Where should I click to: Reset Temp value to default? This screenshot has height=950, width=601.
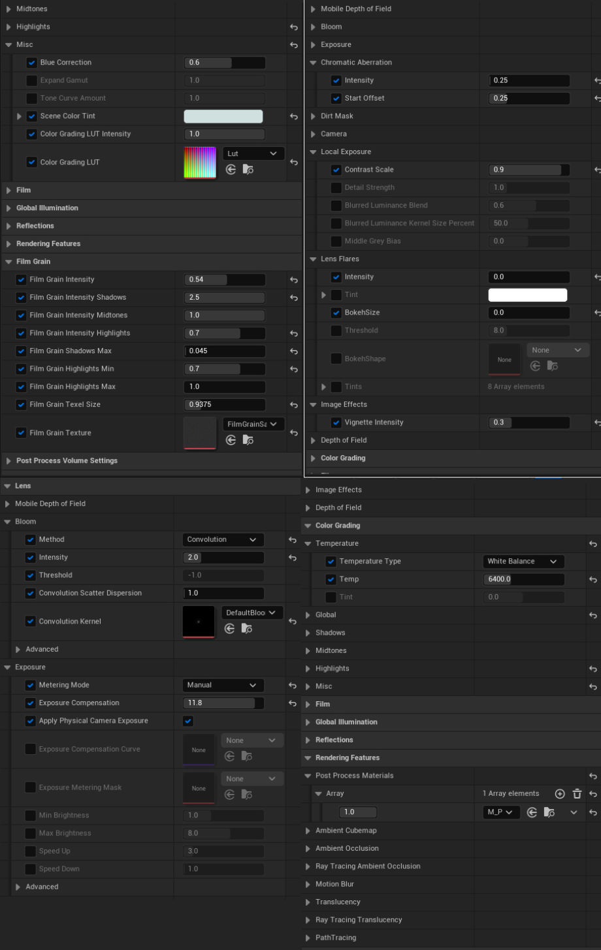[593, 580]
